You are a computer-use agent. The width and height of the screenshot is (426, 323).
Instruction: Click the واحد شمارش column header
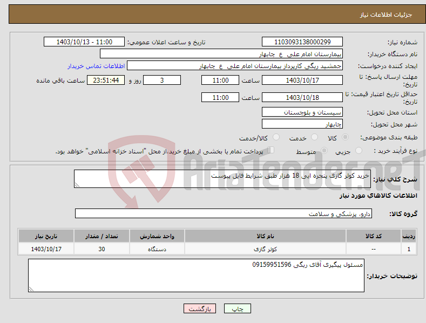157,236
